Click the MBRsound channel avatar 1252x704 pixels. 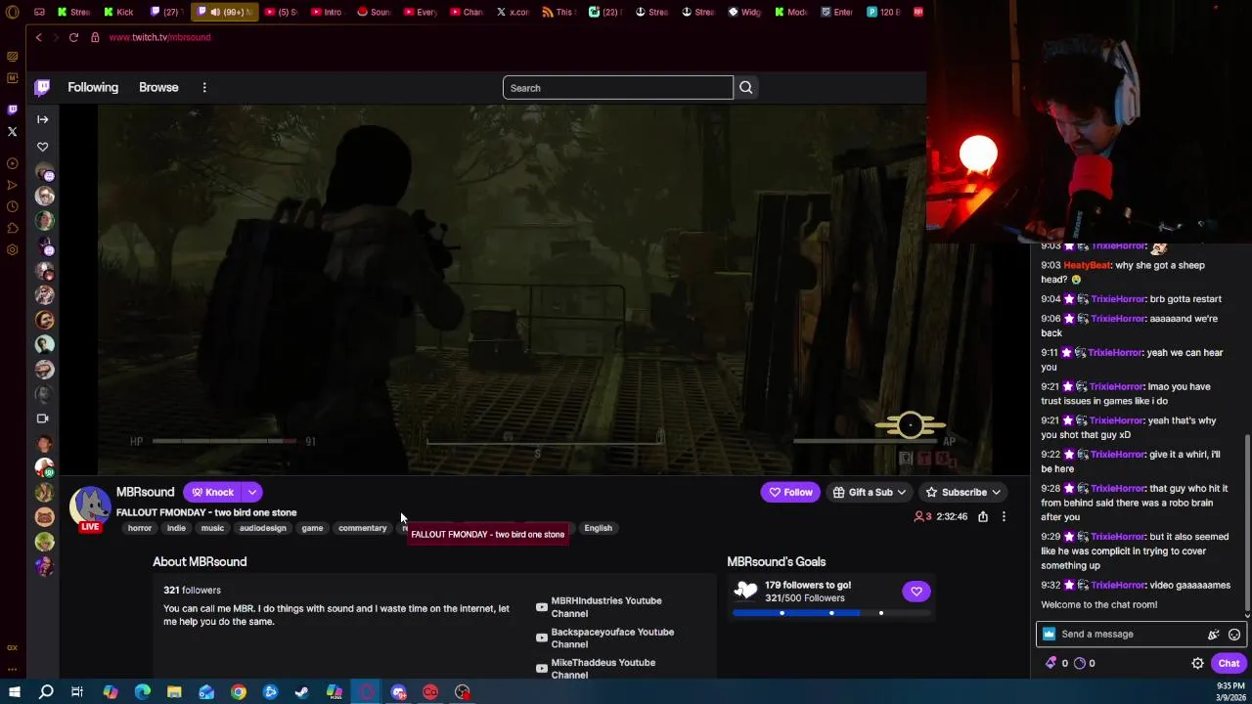pos(90,506)
